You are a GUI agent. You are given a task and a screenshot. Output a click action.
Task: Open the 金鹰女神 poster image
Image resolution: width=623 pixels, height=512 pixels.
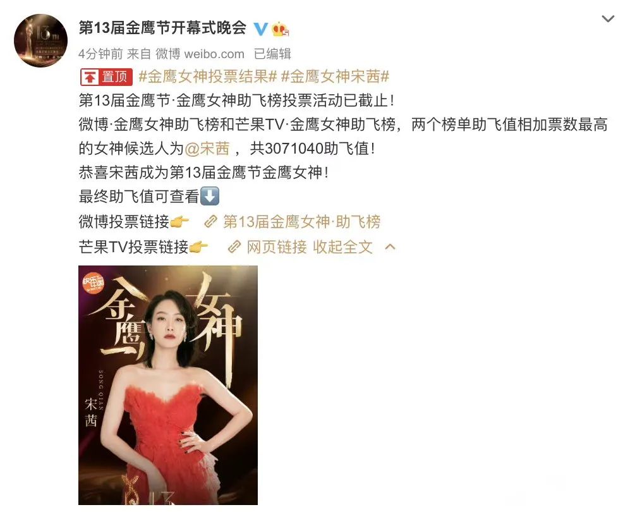168,385
